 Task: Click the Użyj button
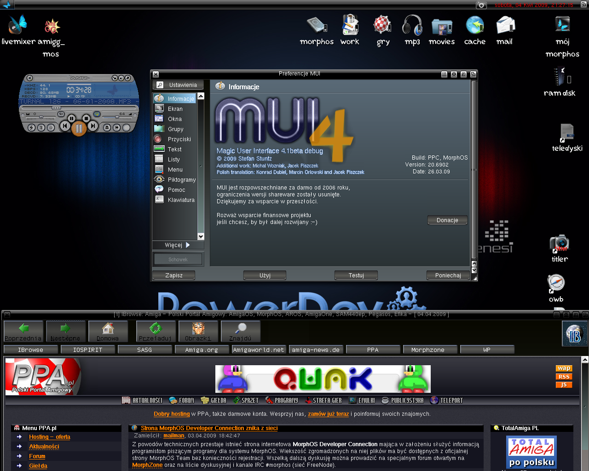(x=265, y=276)
